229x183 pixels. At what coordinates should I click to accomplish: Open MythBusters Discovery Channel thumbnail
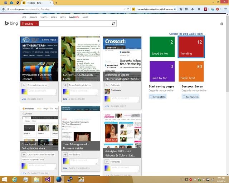click(39, 59)
